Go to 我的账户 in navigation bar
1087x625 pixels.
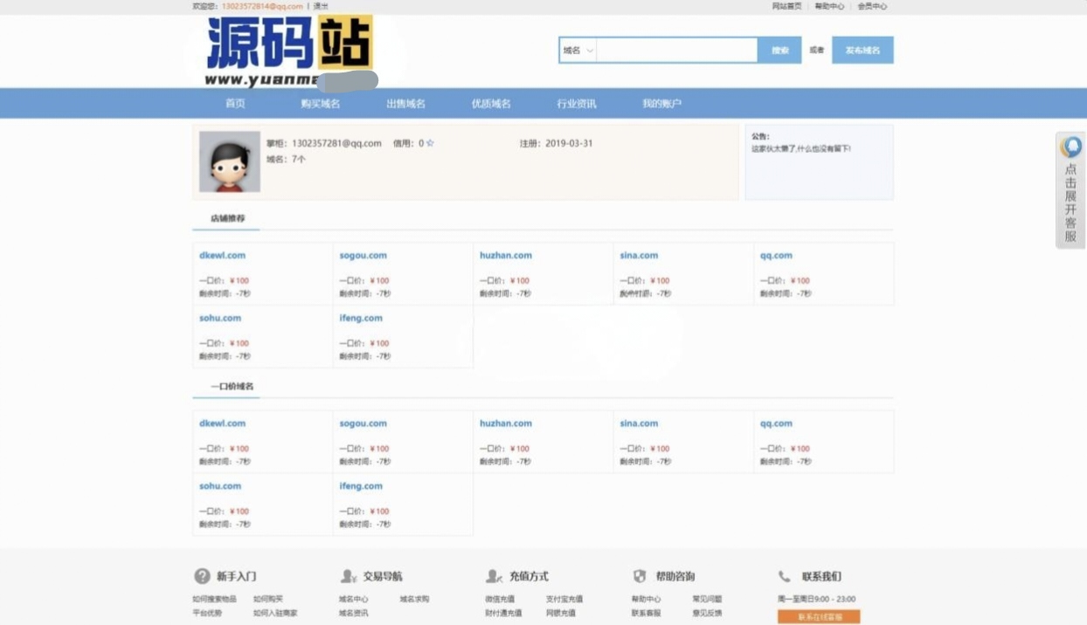pyautogui.click(x=661, y=103)
